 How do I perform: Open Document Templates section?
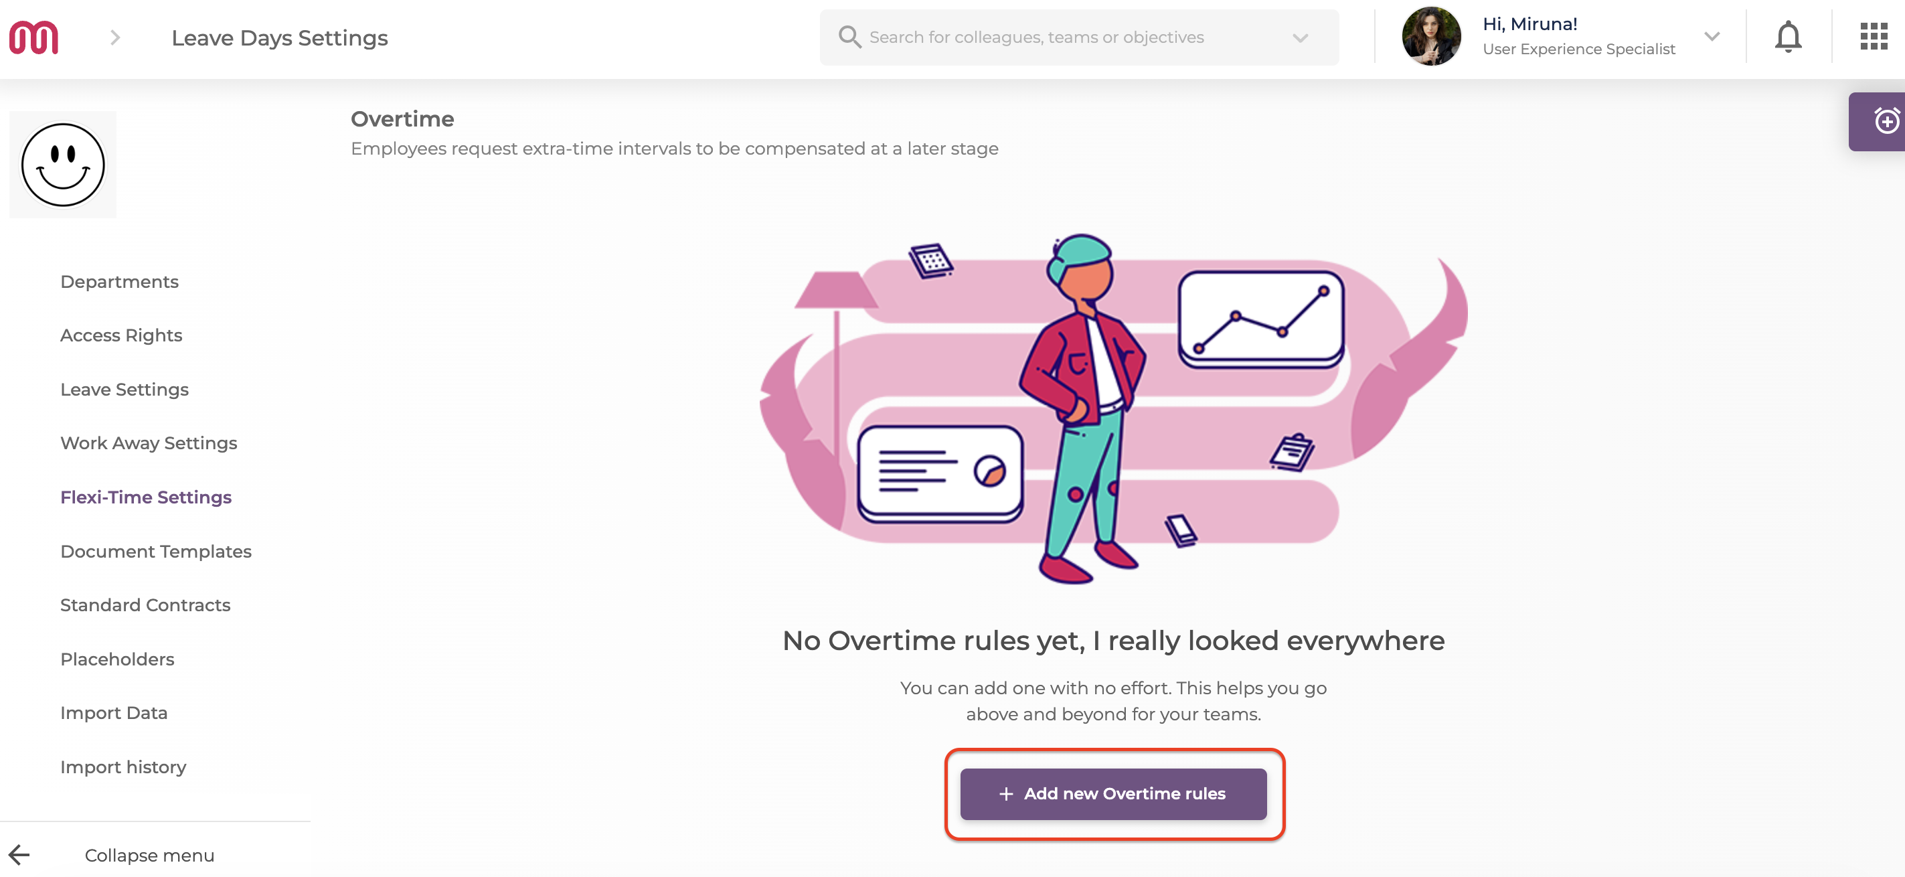[155, 551]
